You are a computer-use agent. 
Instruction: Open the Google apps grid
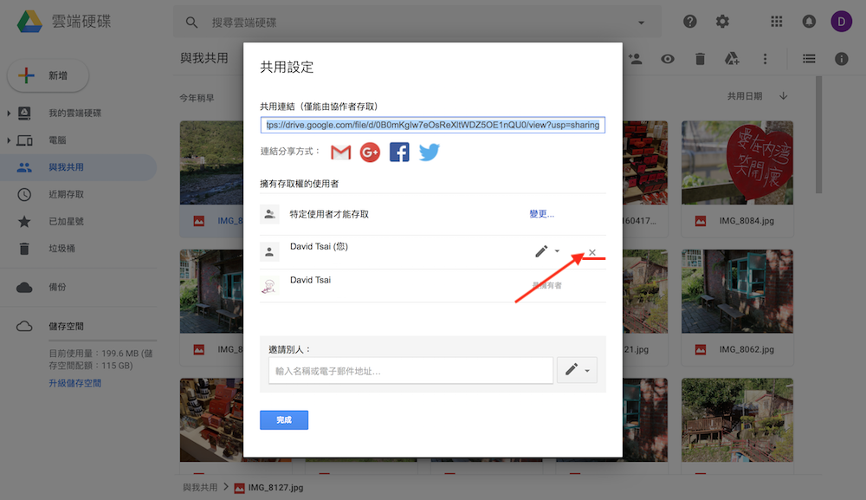[777, 22]
